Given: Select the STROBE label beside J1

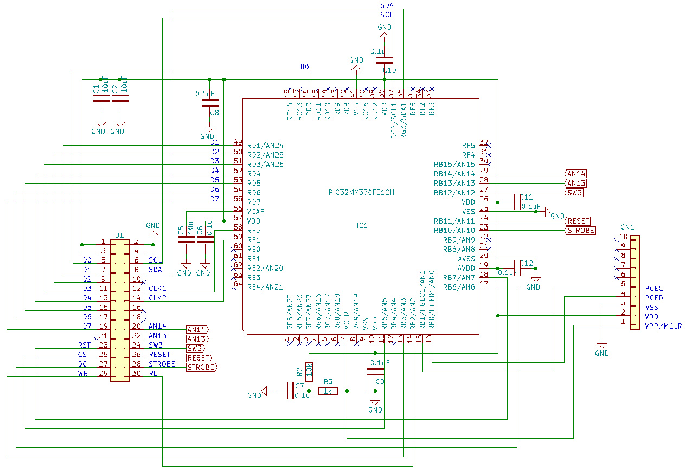Looking at the screenshot, I should (201, 367).
